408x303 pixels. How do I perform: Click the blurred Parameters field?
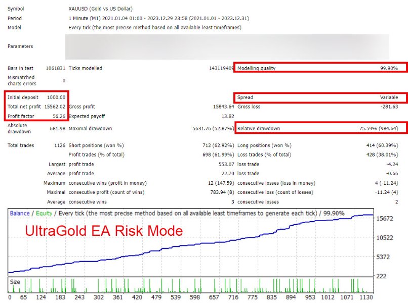click(227, 47)
